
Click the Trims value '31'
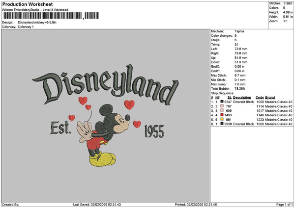click(x=236, y=45)
